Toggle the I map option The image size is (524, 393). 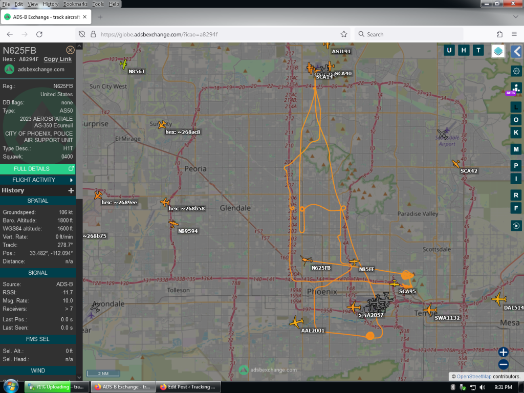(516, 179)
